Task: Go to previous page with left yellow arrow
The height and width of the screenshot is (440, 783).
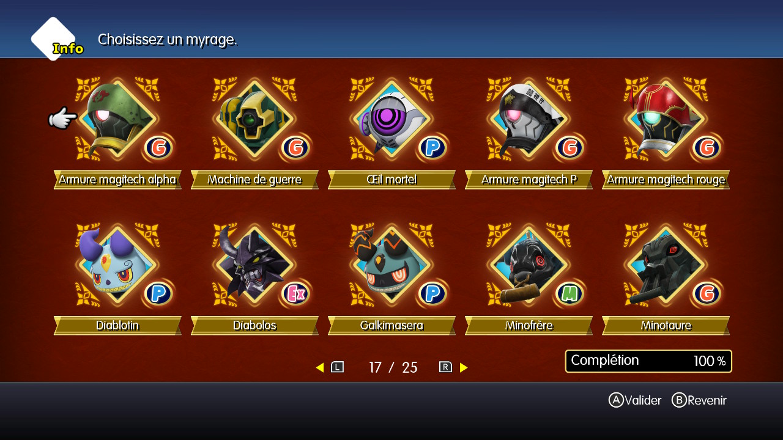Action: (319, 367)
